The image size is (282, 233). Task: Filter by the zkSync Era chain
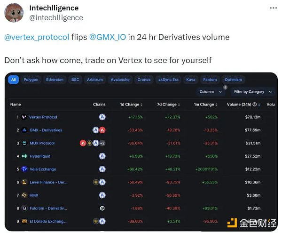point(168,80)
